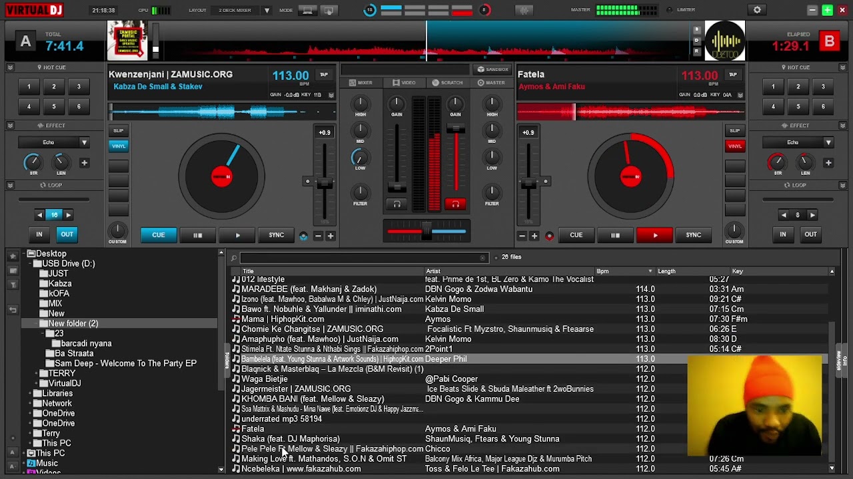
Task: Open the favorites star icon in browser sidebar
Action: coord(13,255)
